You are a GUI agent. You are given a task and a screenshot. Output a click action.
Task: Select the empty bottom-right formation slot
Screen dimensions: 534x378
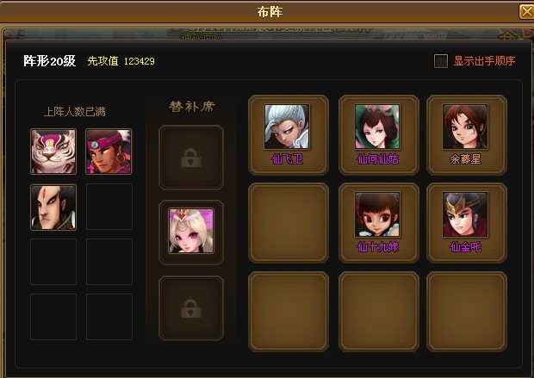tap(467, 311)
